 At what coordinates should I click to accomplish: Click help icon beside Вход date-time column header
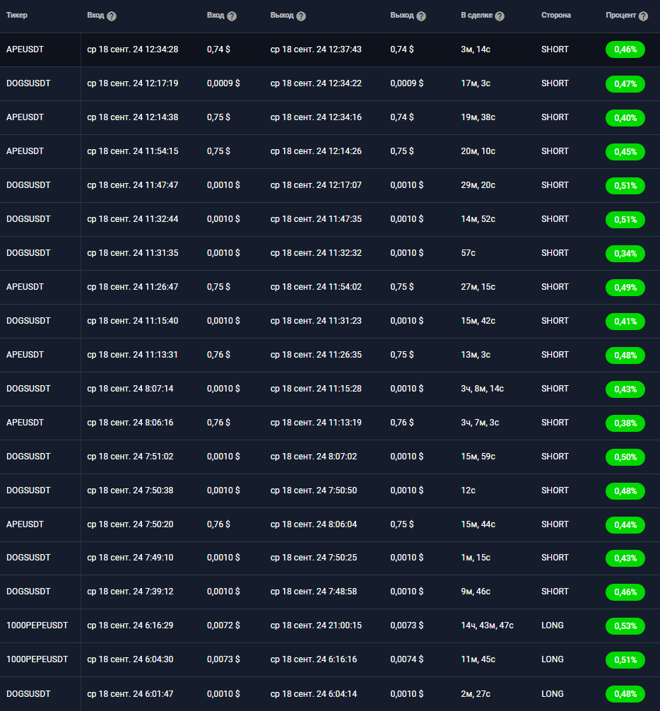[112, 16]
